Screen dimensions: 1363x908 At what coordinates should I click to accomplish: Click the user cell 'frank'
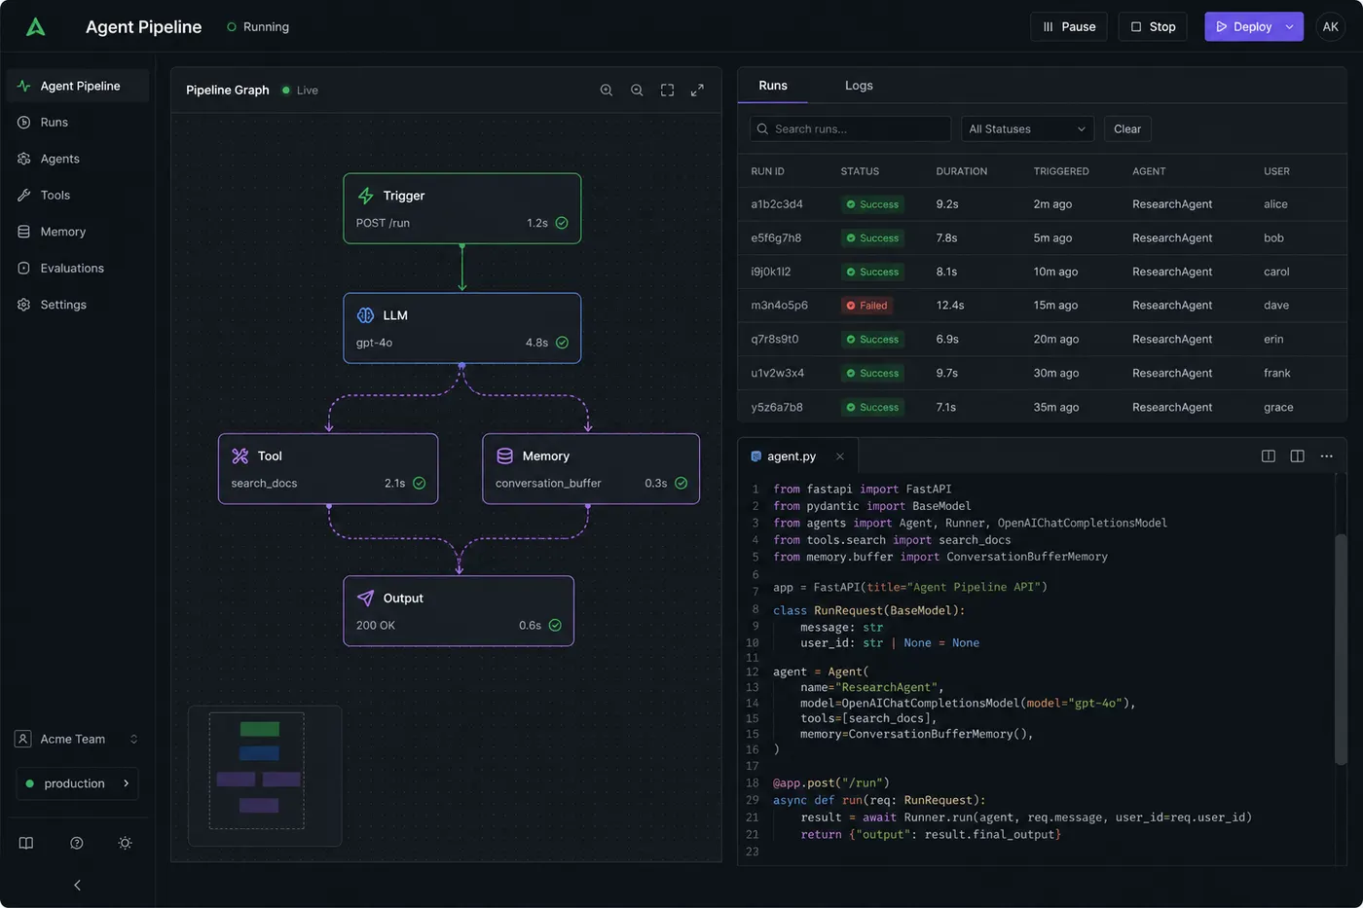coord(1277,374)
